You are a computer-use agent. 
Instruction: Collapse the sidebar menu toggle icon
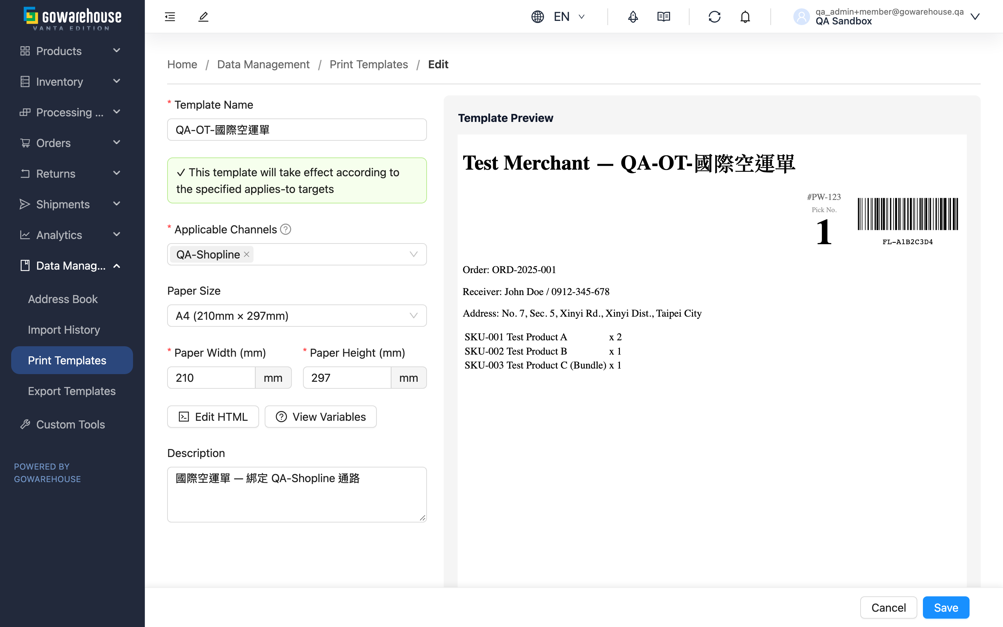[x=170, y=17]
